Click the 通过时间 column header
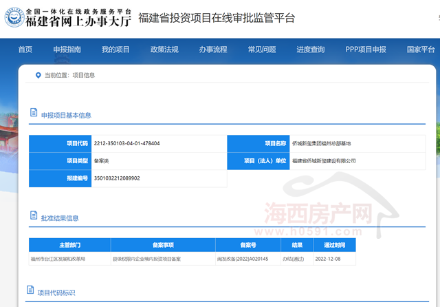The image size is (440, 307). 335,245
